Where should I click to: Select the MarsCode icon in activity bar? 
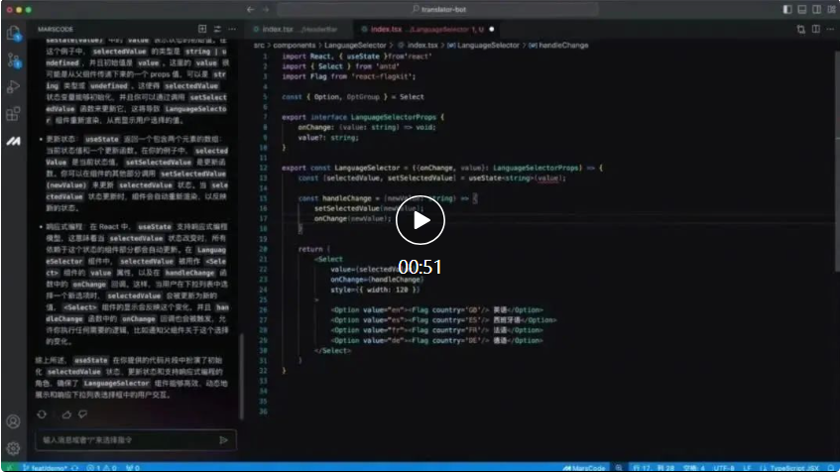[14, 142]
